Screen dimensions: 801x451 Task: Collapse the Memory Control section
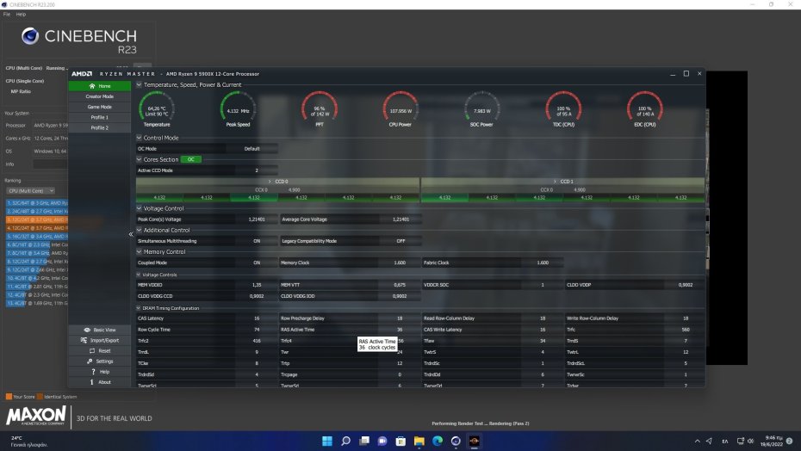point(139,252)
